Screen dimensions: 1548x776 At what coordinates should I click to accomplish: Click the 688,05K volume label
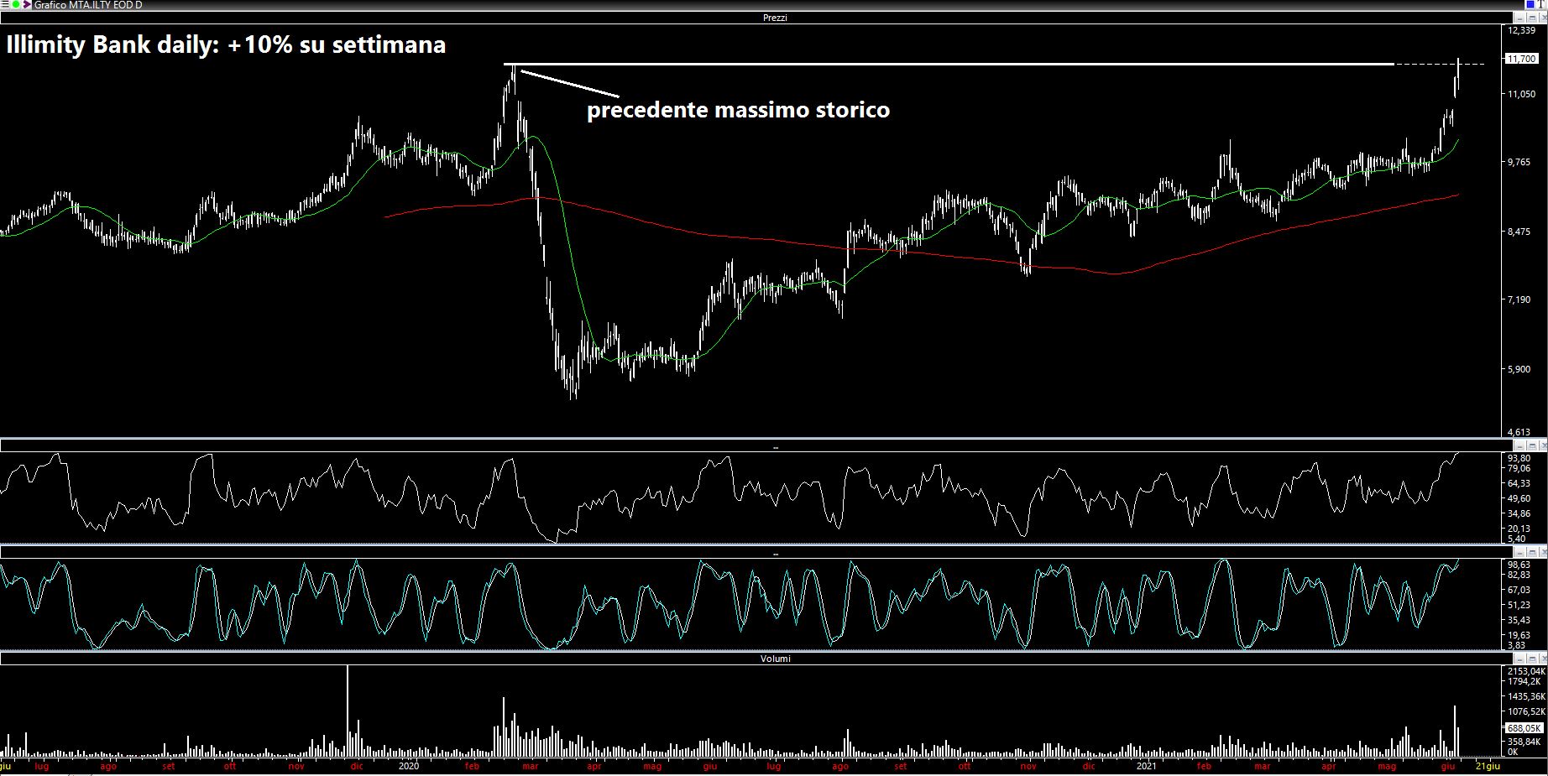click(x=1524, y=728)
